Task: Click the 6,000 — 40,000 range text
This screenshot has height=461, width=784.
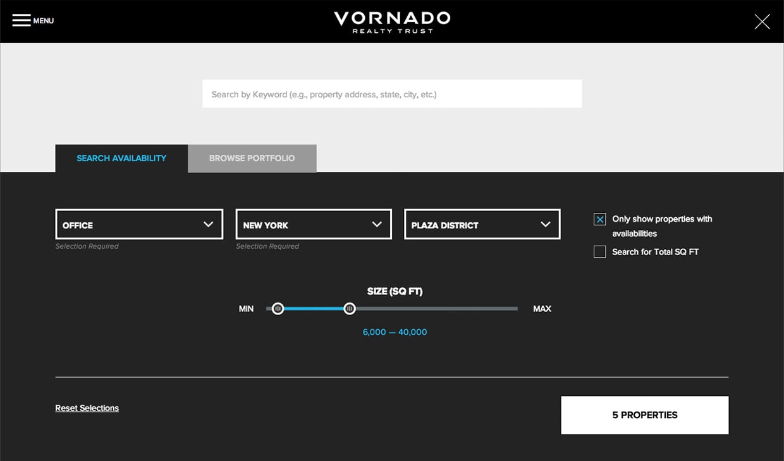Action: [395, 332]
